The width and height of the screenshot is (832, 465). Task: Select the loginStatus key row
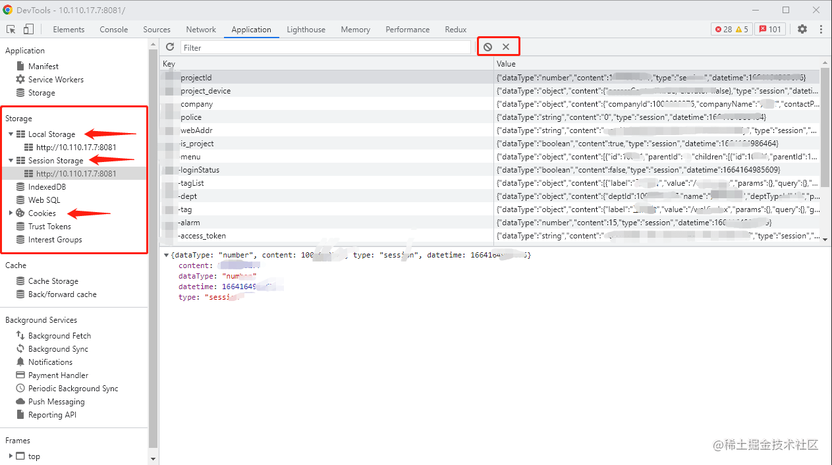pos(491,170)
